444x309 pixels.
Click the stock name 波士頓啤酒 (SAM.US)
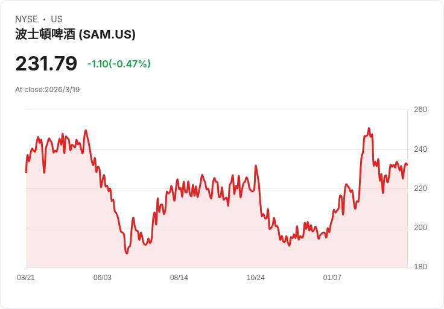(75, 34)
